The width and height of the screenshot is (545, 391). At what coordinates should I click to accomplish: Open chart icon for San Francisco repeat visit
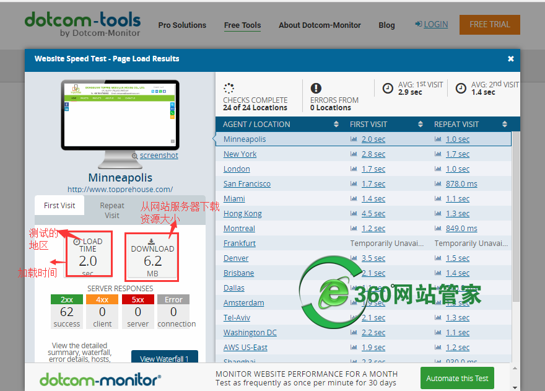(438, 183)
